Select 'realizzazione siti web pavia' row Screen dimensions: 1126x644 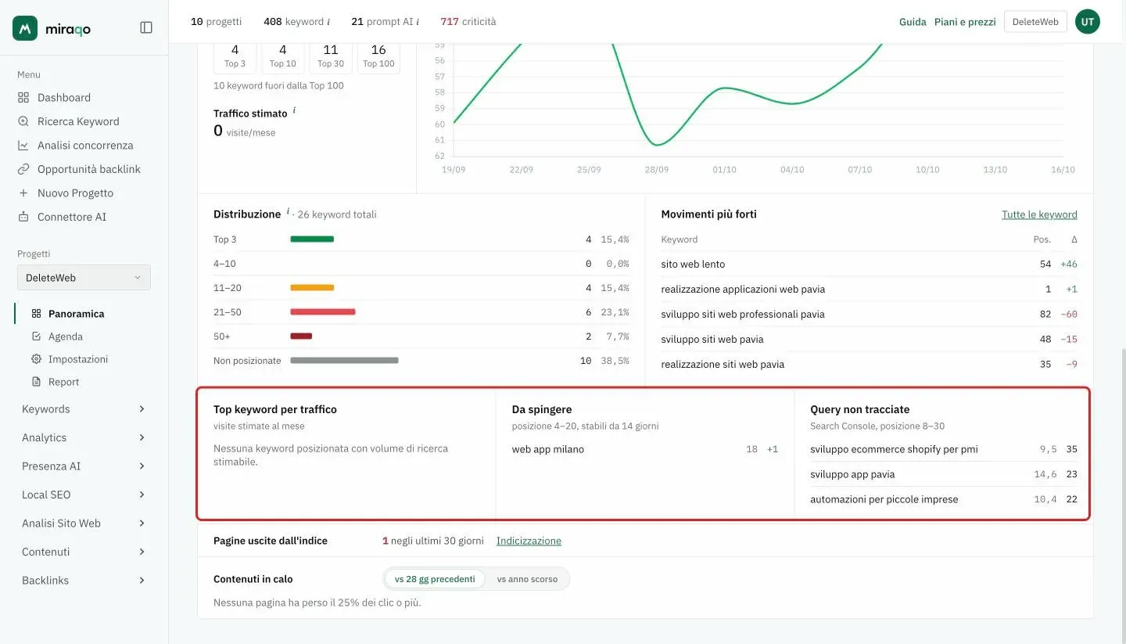[869, 365]
